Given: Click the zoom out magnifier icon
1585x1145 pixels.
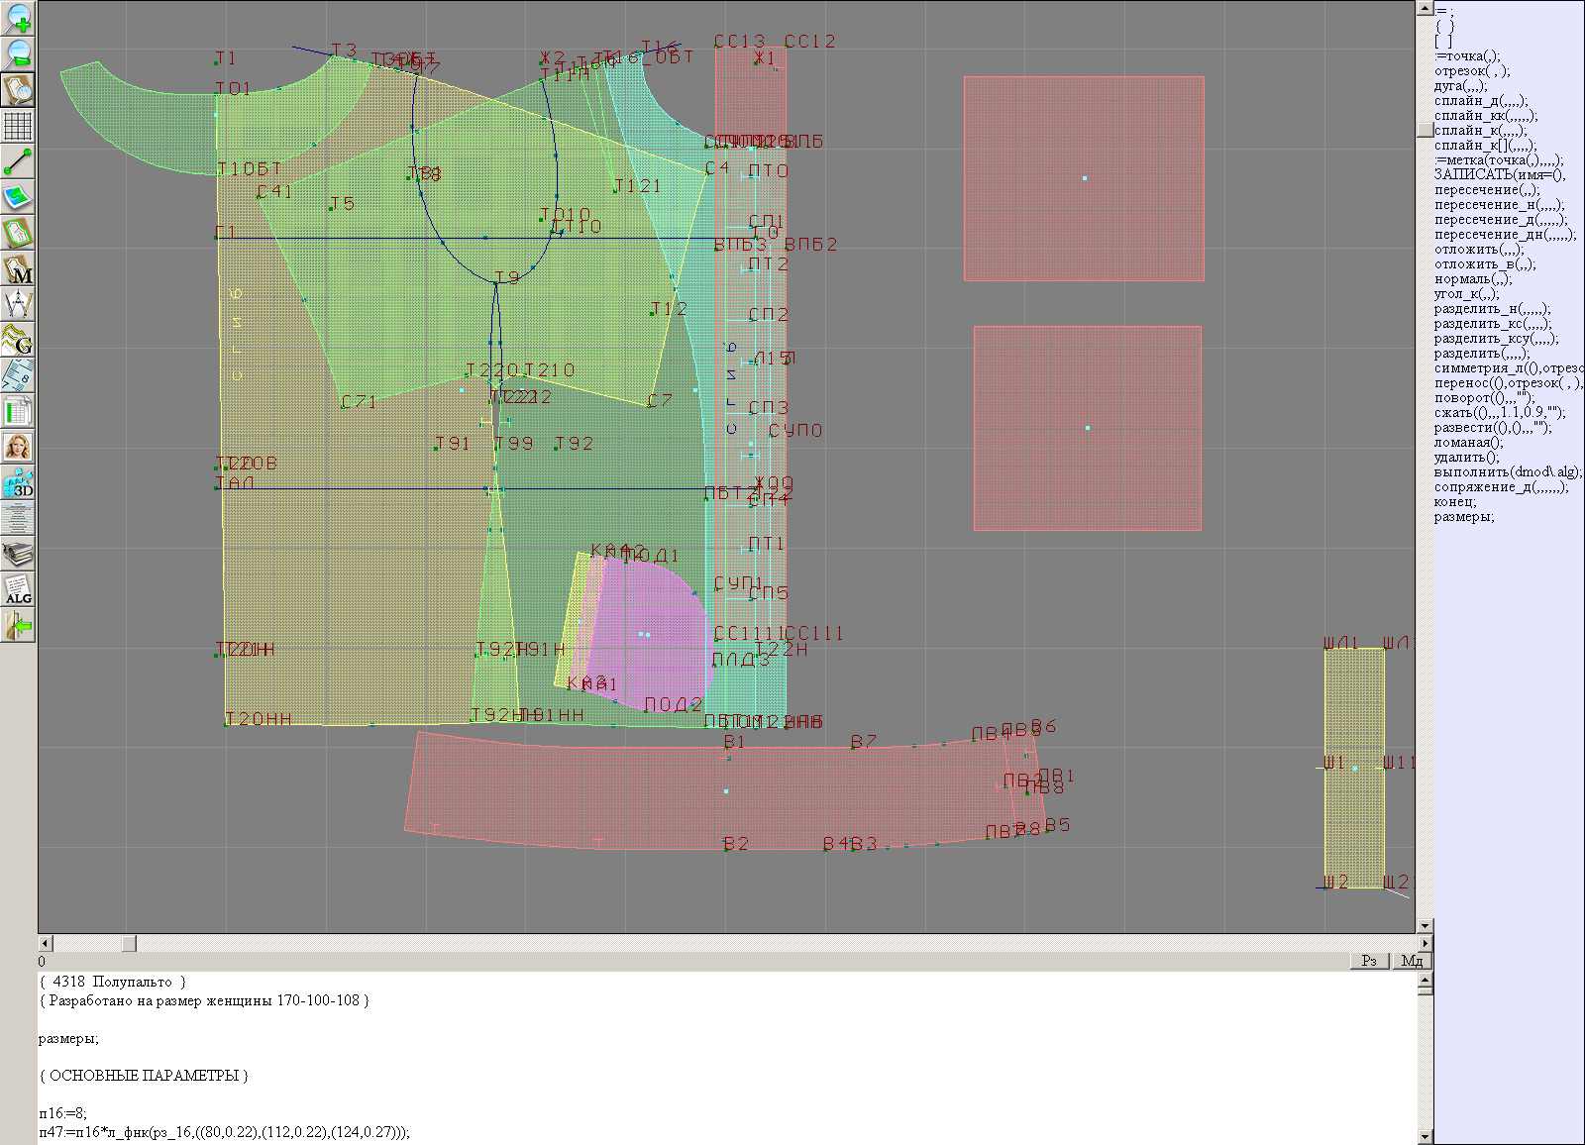Looking at the screenshot, I should tap(18, 53).
